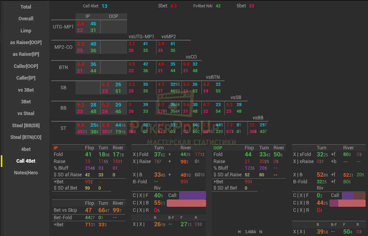Open the Total tab in sidebar
This screenshot has width=368, height=236.
coord(26,7)
